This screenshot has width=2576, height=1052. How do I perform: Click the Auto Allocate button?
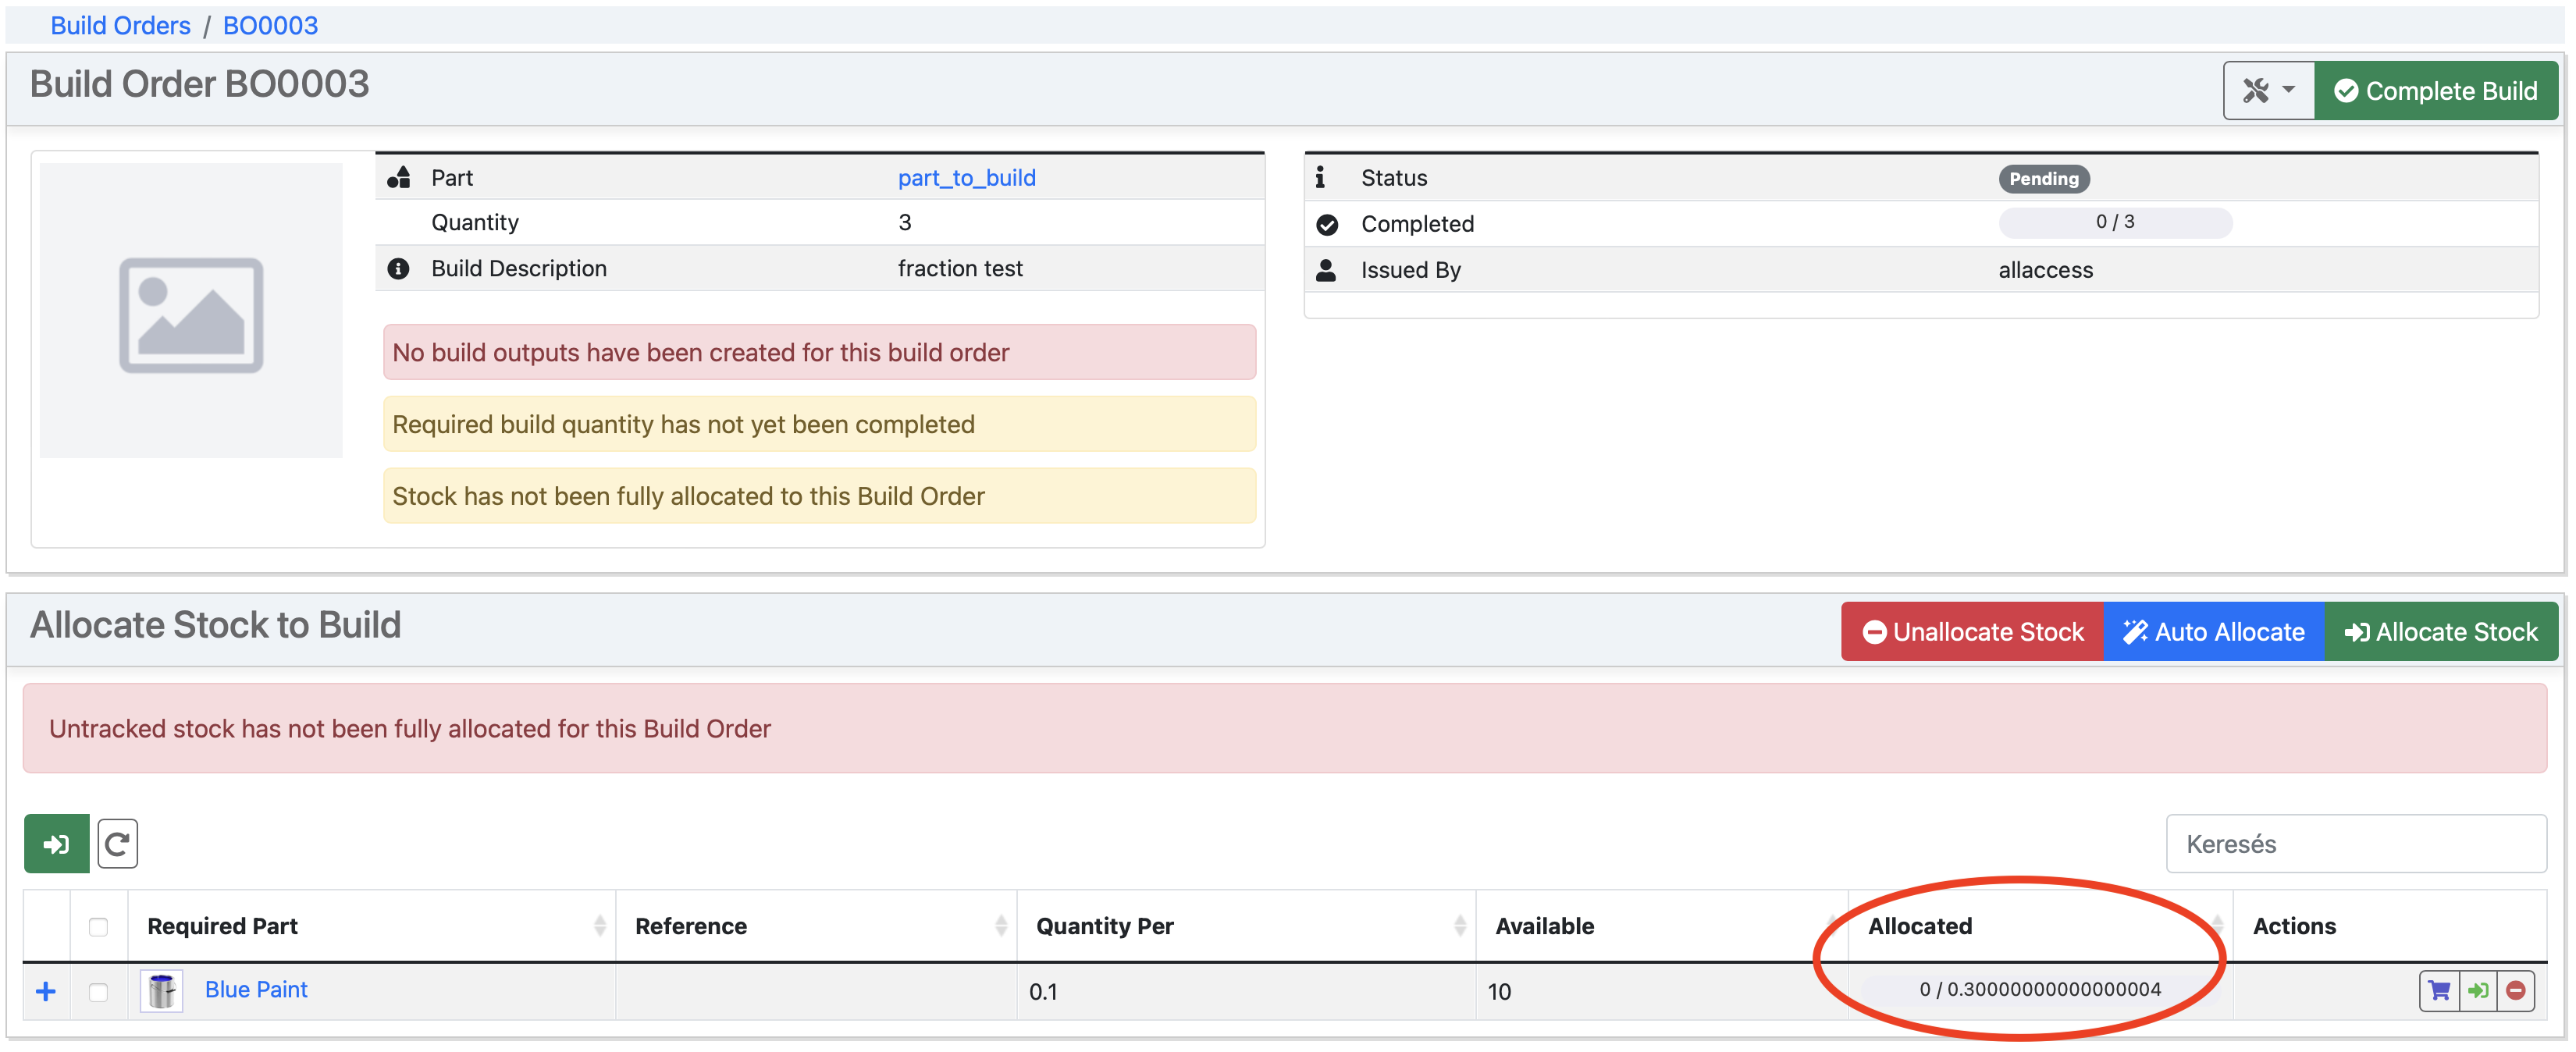click(2213, 631)
